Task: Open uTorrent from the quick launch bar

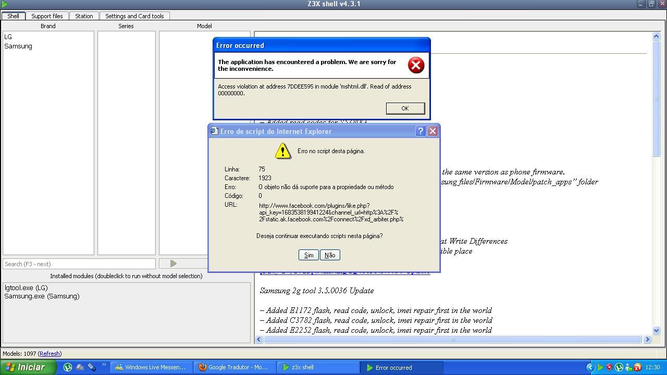Action: 68,367
